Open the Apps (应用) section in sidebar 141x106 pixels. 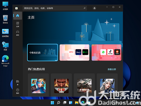(18, 25)
